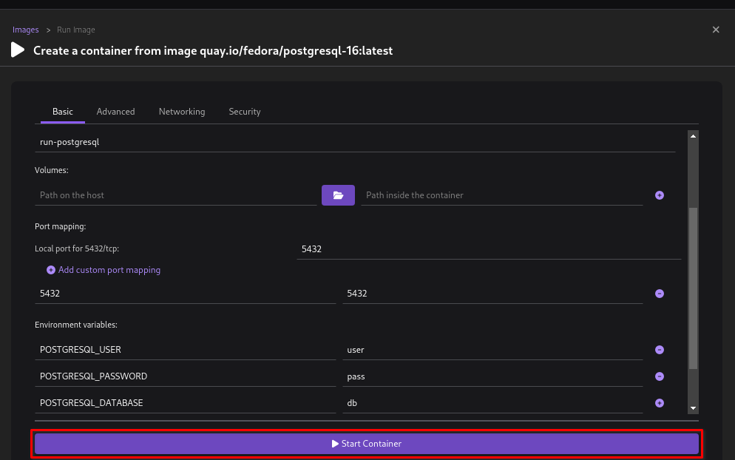Add a volume with the plus icon

[660, 195]
